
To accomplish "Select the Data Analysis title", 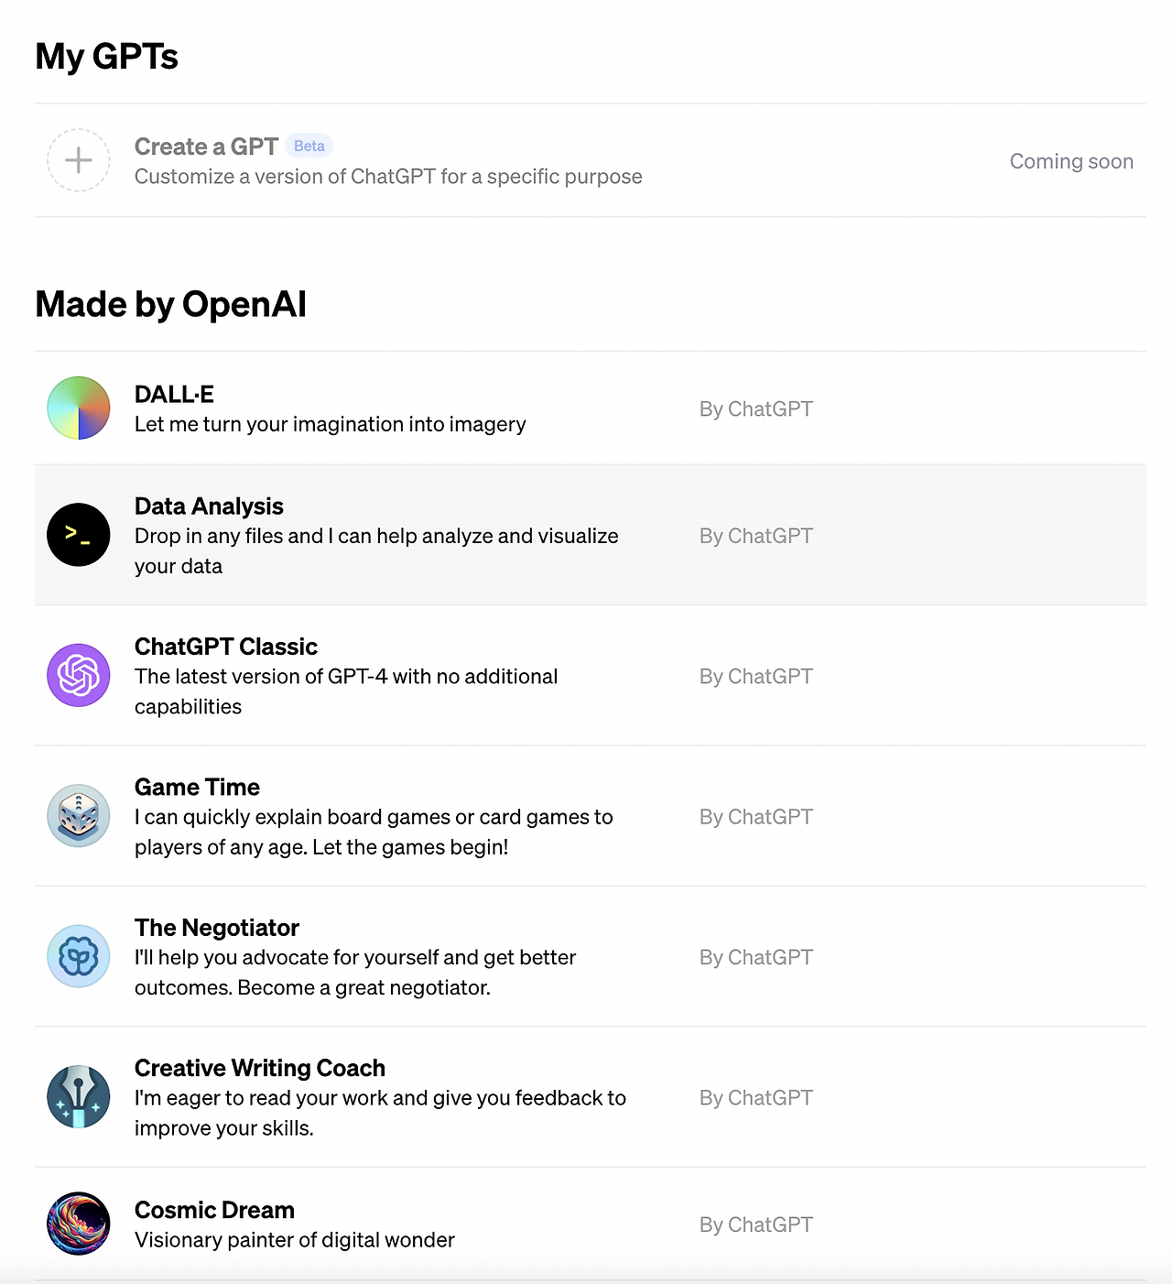I will [209, 506].
